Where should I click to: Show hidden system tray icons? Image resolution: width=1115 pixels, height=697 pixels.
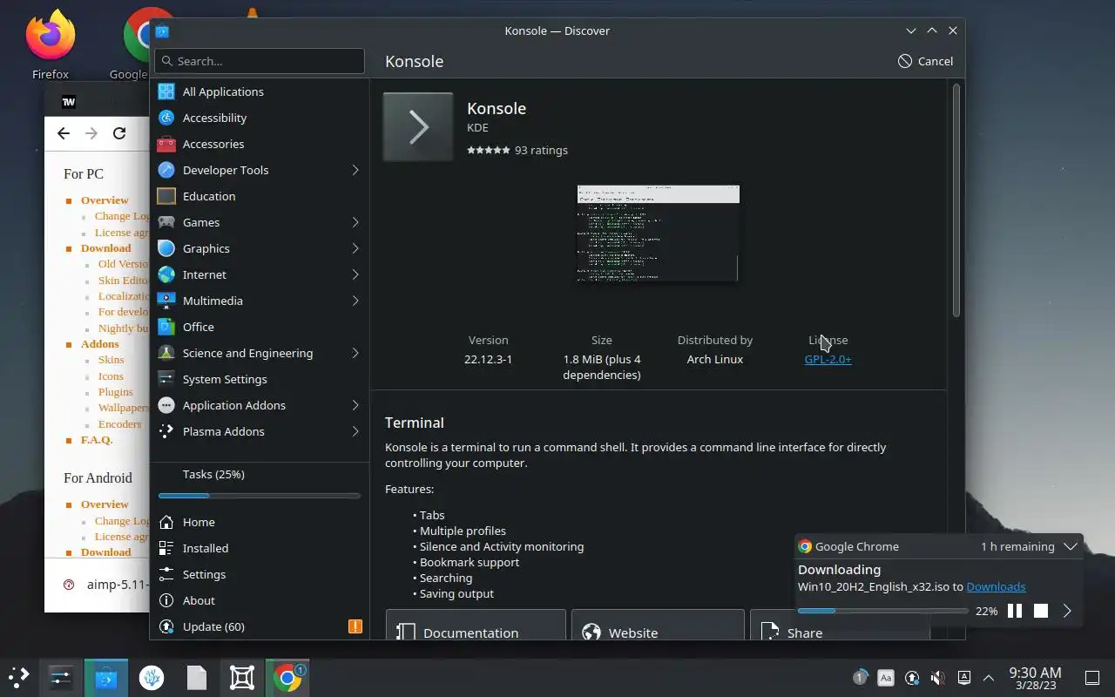989,677
